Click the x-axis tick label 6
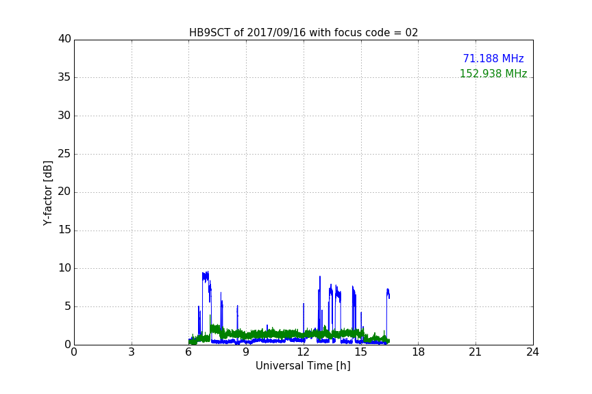592x394 pixels. tap(188, 352)
